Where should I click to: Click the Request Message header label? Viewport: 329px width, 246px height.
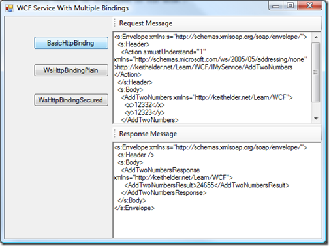(146, 23)
